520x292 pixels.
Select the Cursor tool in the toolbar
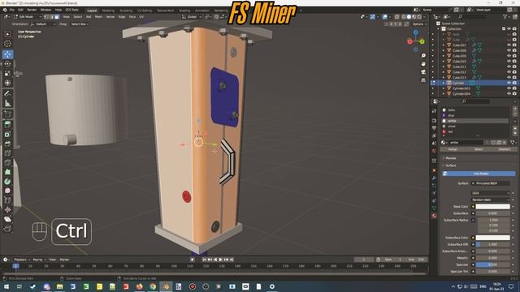7,44
